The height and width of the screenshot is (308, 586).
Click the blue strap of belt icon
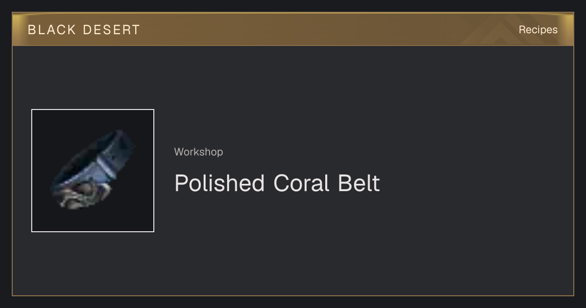105,166
